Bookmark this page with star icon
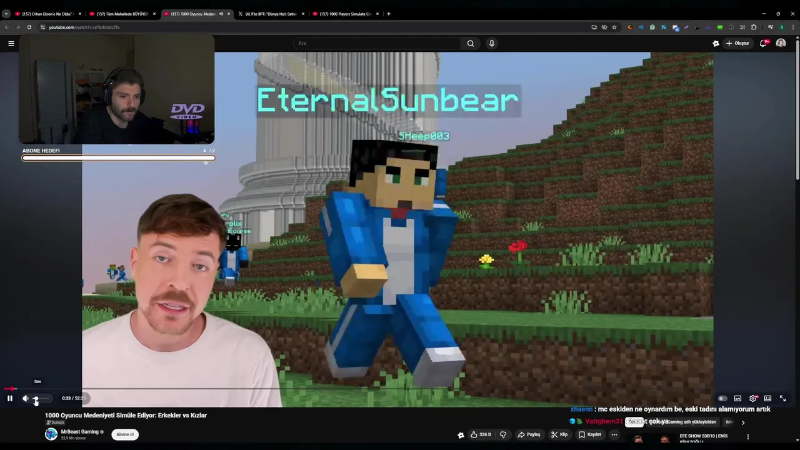The image size is (800, 450). [614, 27]
